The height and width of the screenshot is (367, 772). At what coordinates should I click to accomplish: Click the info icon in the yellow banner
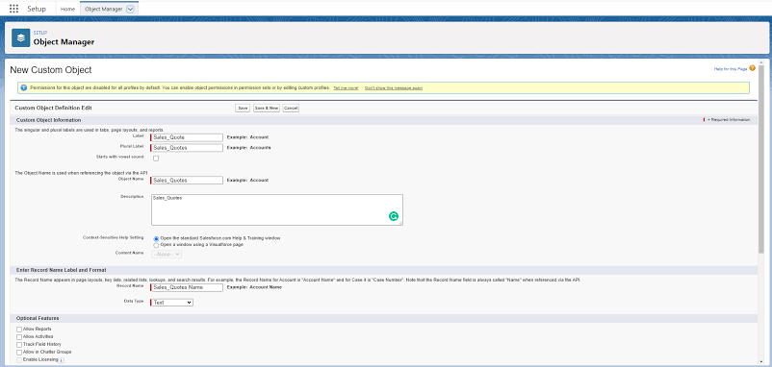24,88
